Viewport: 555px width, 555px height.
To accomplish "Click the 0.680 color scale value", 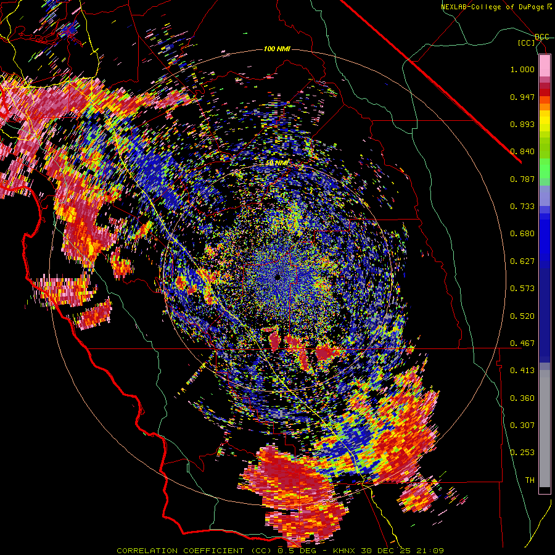I will coord(522,234).
